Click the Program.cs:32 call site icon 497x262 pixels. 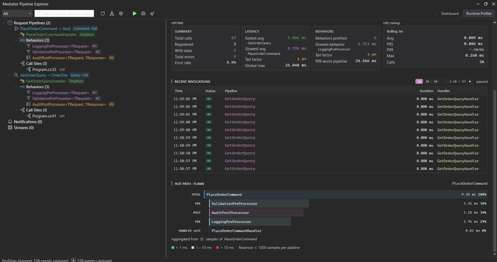(29, 69)
